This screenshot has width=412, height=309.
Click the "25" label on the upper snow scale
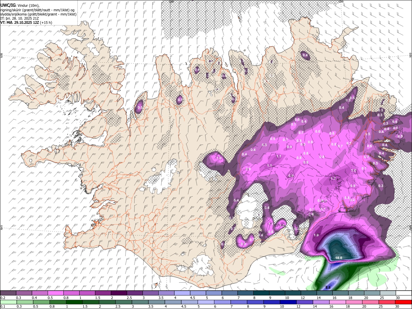tap(382, 298)
